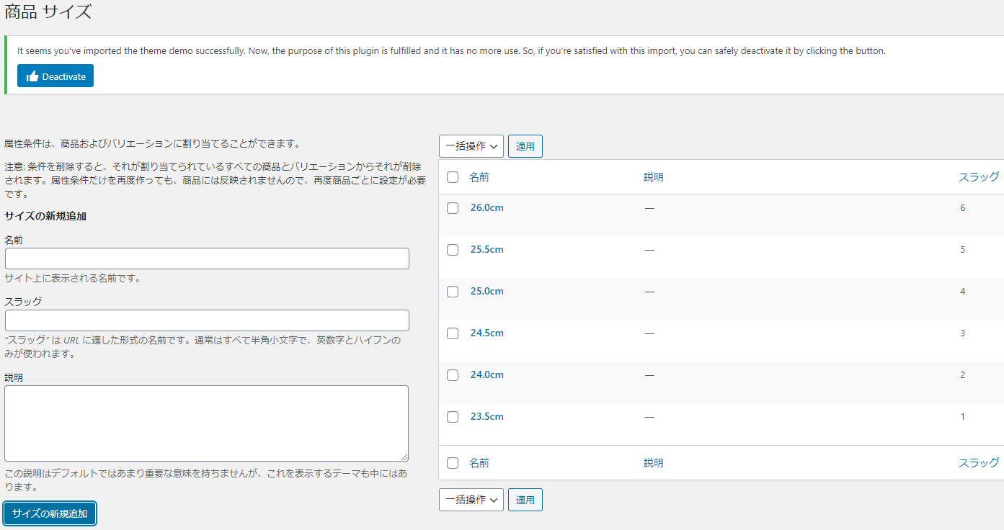The height and width of the screenshot is (530, 1004).
Task: Open the top 一括操作 bulk actions dropdown
Action: 471,146
